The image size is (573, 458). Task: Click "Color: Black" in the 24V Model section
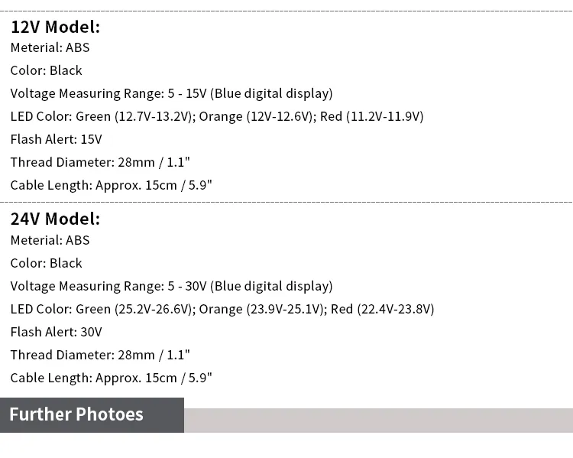[x=46, y=263]
